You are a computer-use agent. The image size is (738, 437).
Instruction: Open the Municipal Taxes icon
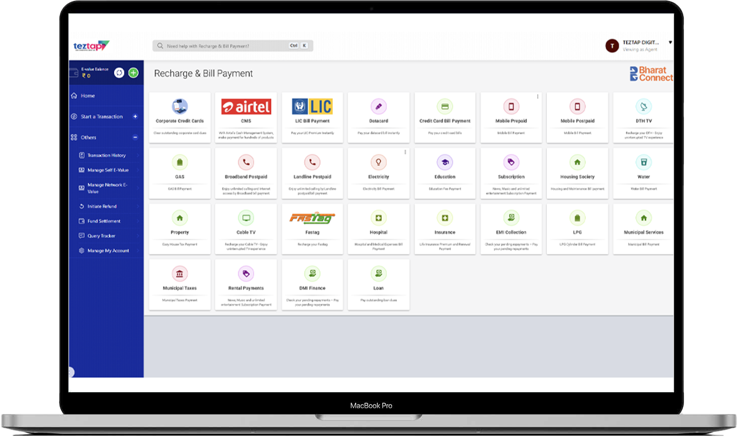pyautogui.click(x=180, y=274)
